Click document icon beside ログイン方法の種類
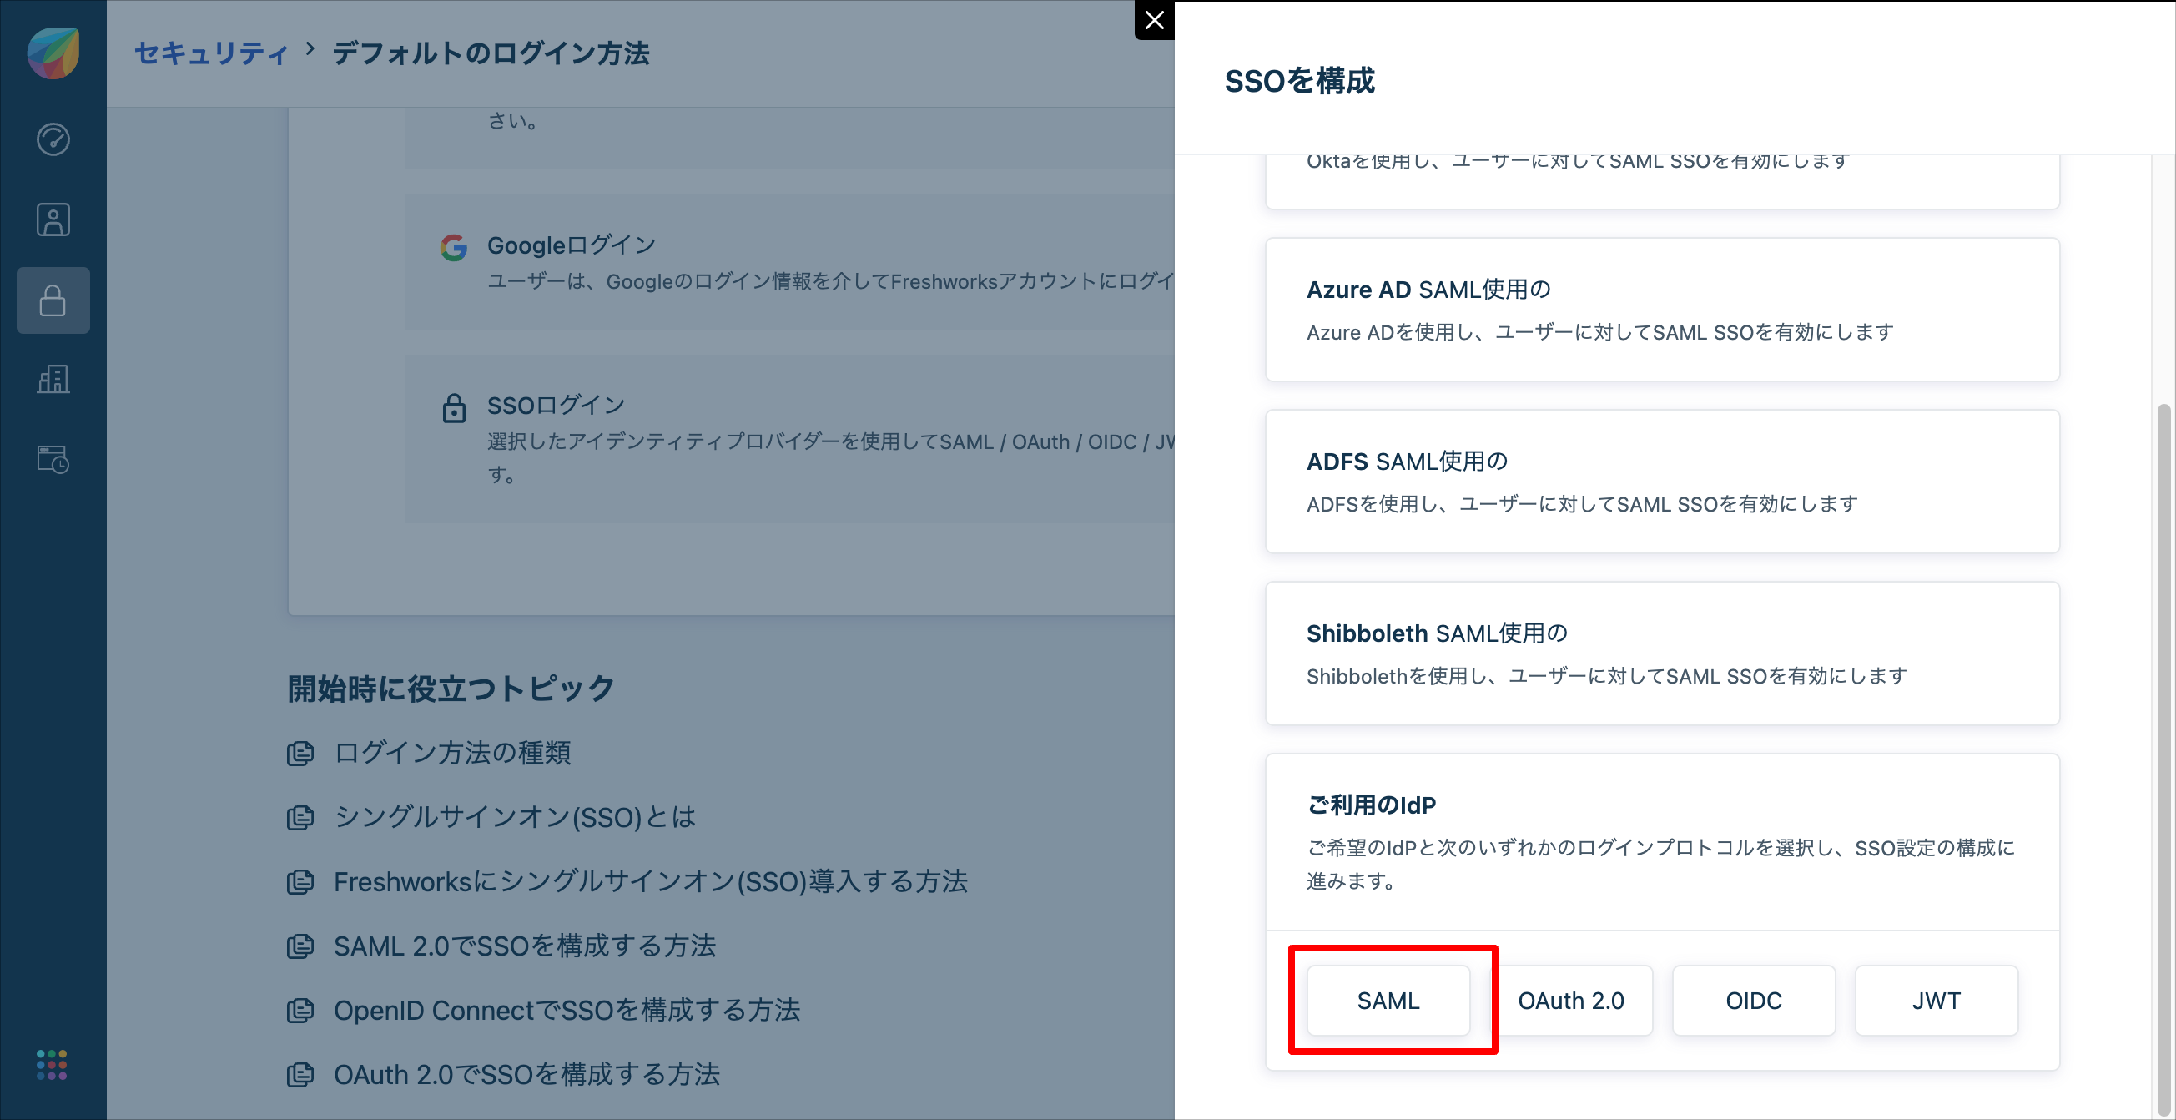This screenshot has width=2176, height=1120. [300, 753]
